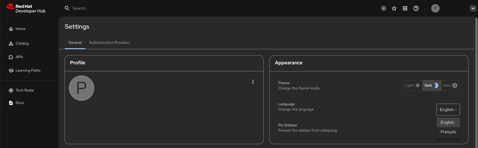The width and height of the screenshot is (478, 148).
Task: Collapse the English language dropdown
Action: 448,110
